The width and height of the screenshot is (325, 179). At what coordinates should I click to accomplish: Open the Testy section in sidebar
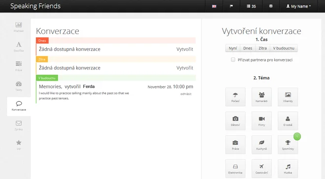point(19,86)
